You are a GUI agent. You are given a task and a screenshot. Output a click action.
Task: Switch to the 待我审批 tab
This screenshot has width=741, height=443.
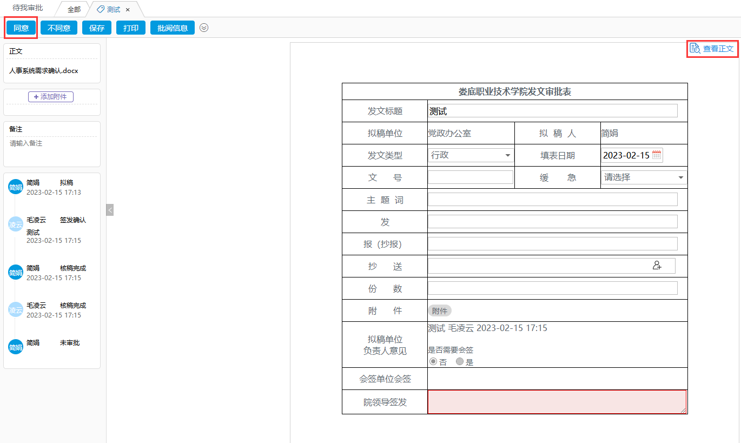pyautogui.click(x=28, y=9)
